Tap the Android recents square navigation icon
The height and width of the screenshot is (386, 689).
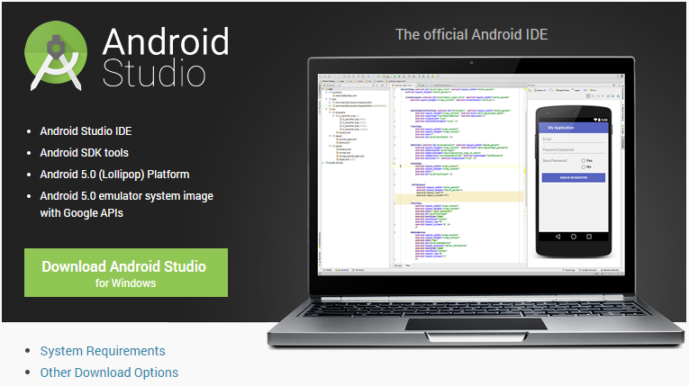click(589, 237)
